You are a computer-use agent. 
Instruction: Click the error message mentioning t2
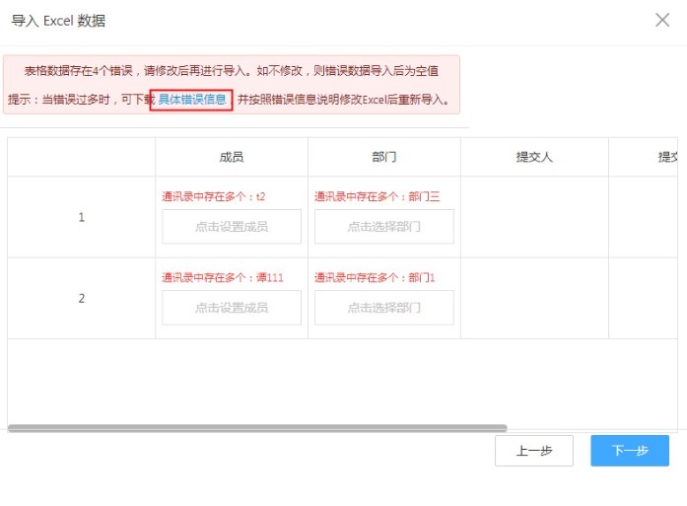214,196
